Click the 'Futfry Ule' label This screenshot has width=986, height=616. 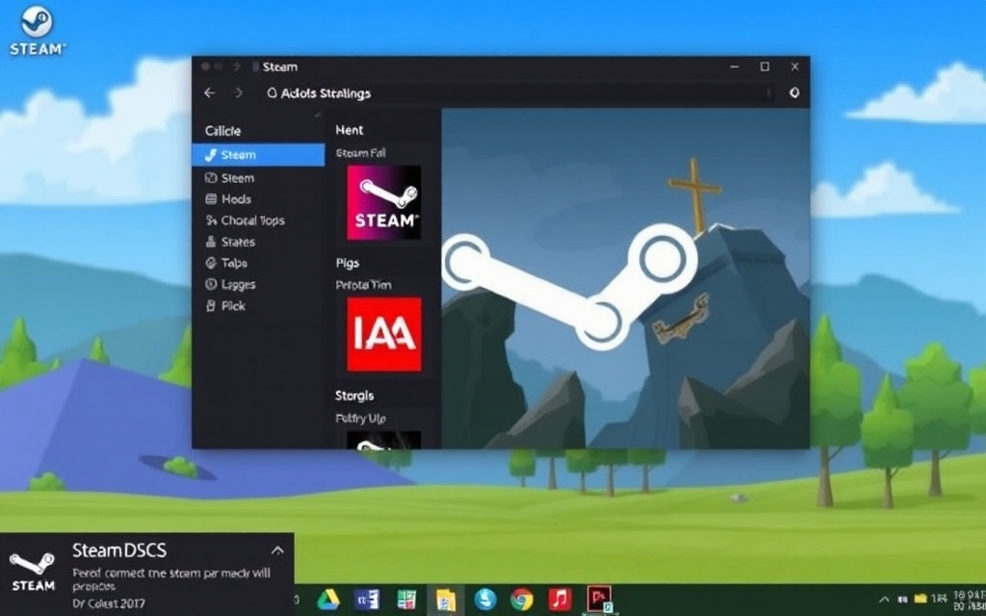360,419
